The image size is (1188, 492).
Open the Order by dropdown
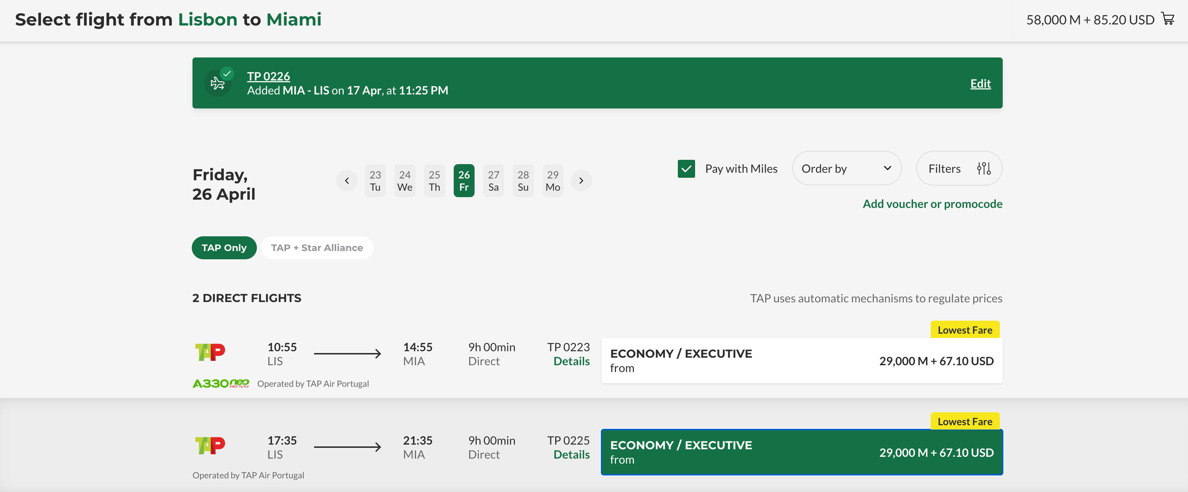click(x=846, y=168)
